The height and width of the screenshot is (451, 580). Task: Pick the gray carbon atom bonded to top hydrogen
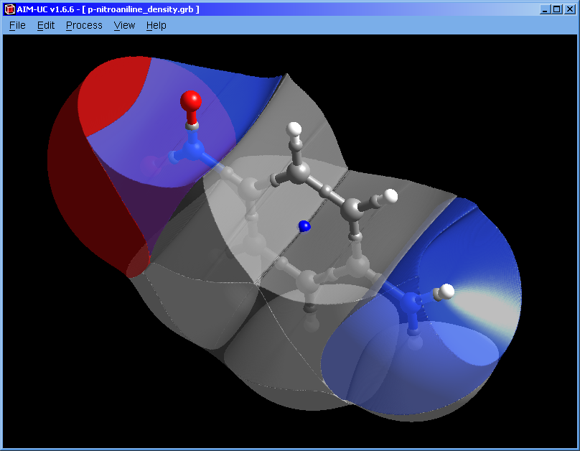click(x=299, y=172)
